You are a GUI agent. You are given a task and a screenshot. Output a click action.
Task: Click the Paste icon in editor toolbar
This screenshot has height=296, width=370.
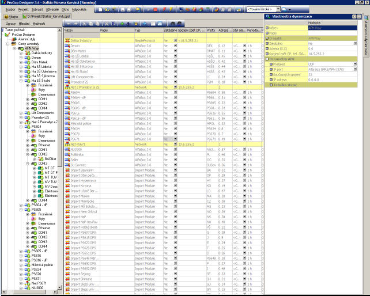[x=98, y=24]
